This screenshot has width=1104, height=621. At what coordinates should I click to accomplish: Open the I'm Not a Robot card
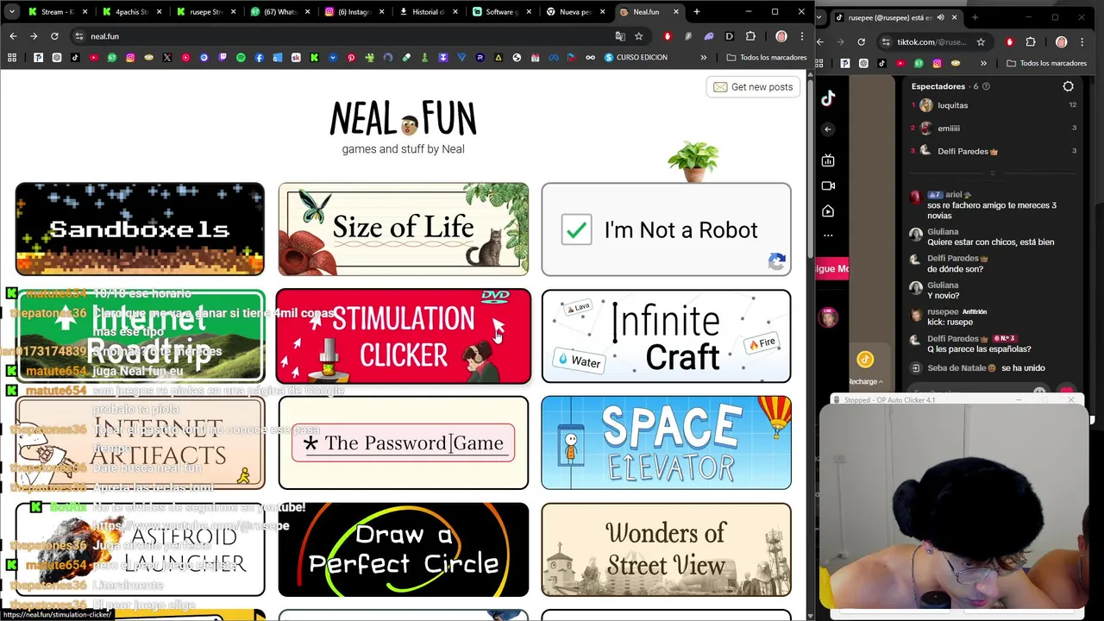(666, 229)
